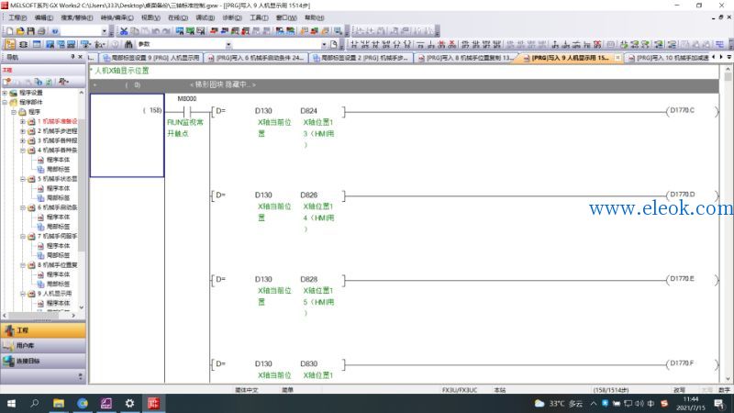Click the New project icon

click(9, 31)
